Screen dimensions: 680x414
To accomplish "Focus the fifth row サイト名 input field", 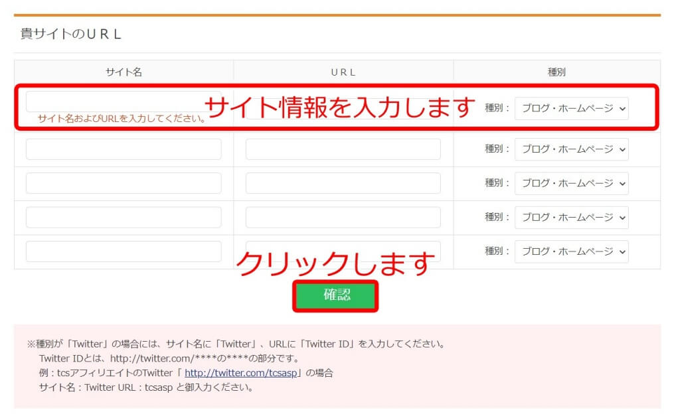I will click(x=124, y=251).
